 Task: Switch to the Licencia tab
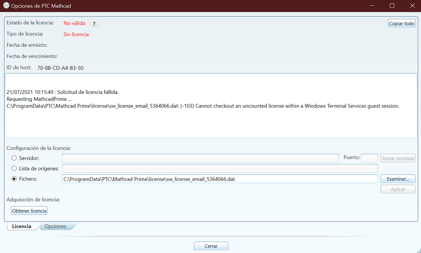click(x=21, y=226)
